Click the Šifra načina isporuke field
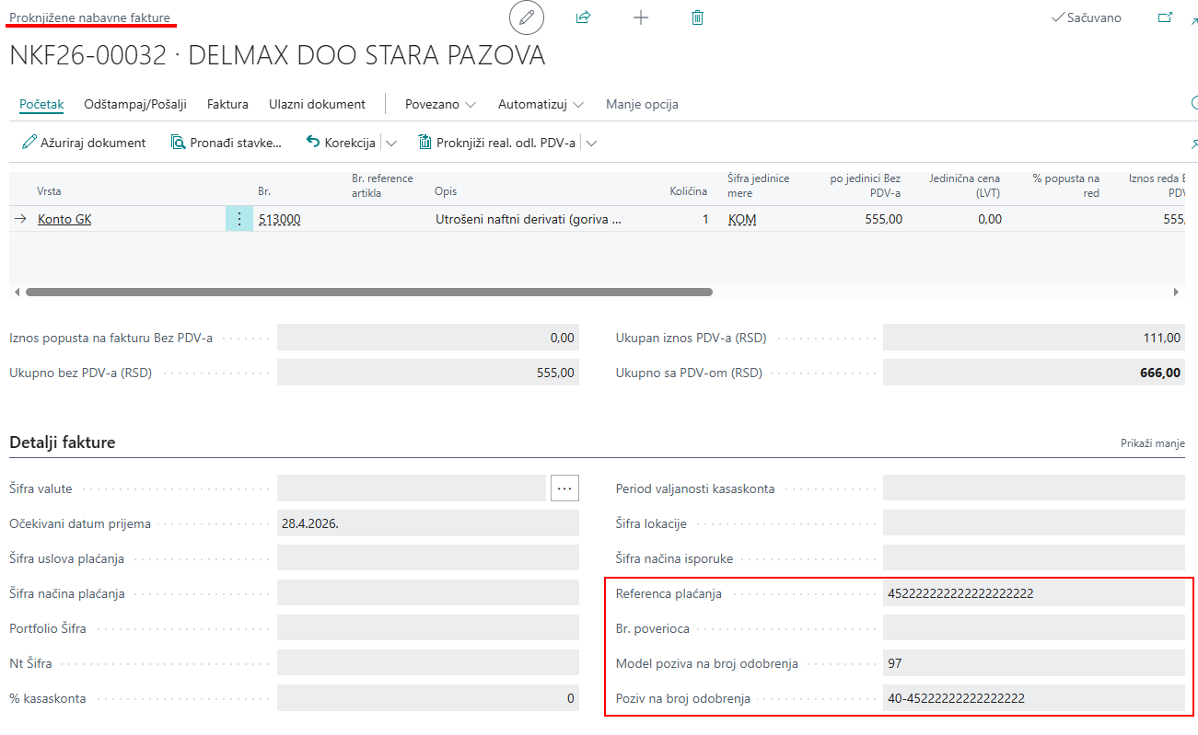 (1034, 558)
